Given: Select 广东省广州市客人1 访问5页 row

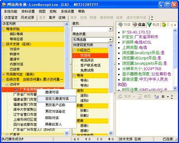Looking at the screenshot, I should [34, 130].
